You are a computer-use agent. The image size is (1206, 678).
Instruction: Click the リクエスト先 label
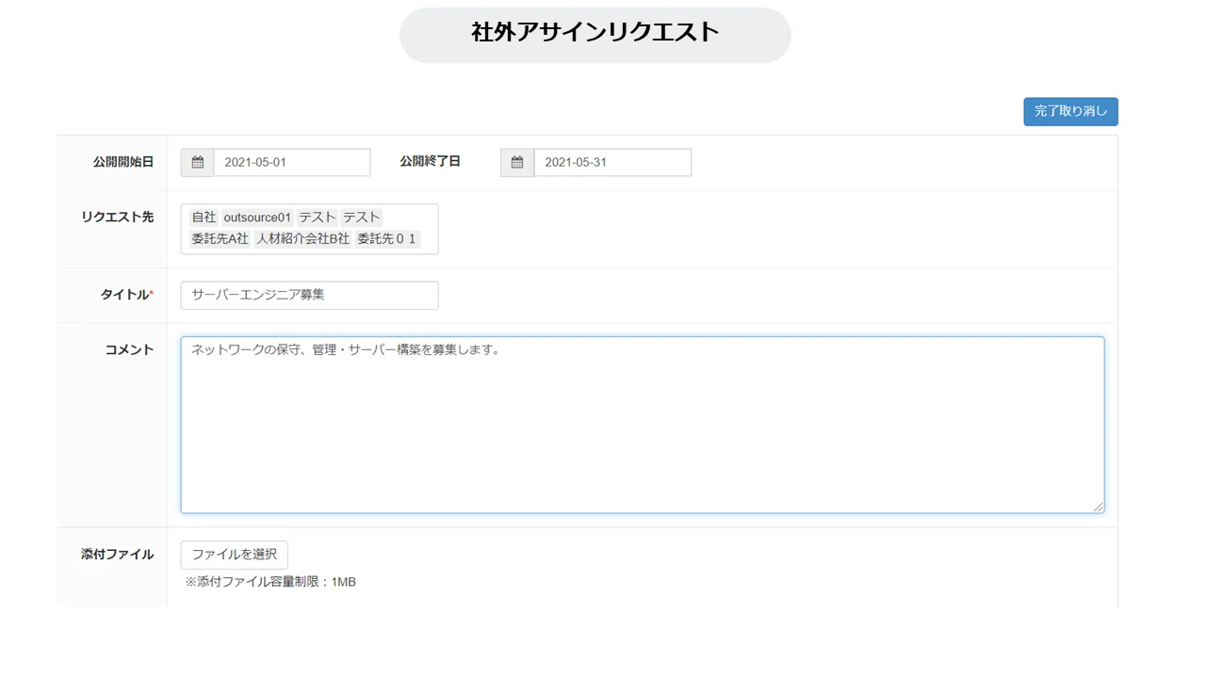(118, 217)
